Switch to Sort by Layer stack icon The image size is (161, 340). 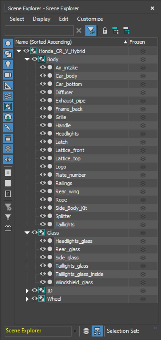coord(86,331)
